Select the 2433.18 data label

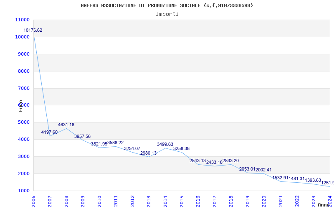(214, 163)
